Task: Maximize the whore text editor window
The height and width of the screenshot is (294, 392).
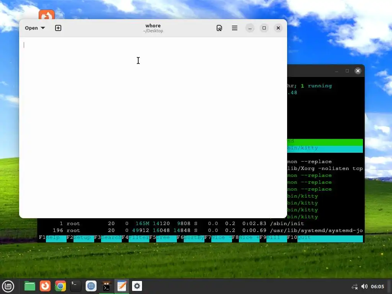Action: [x=264, y=28]
